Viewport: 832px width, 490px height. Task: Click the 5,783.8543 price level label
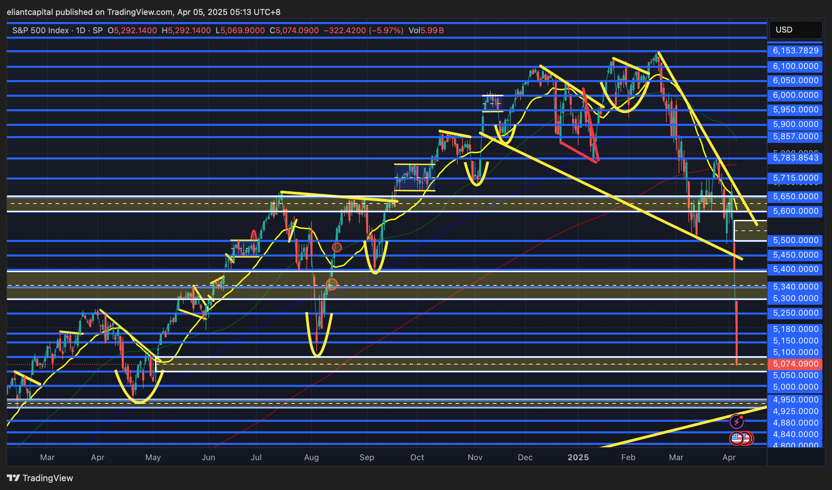pyautogui.click(x=795, y=158)
